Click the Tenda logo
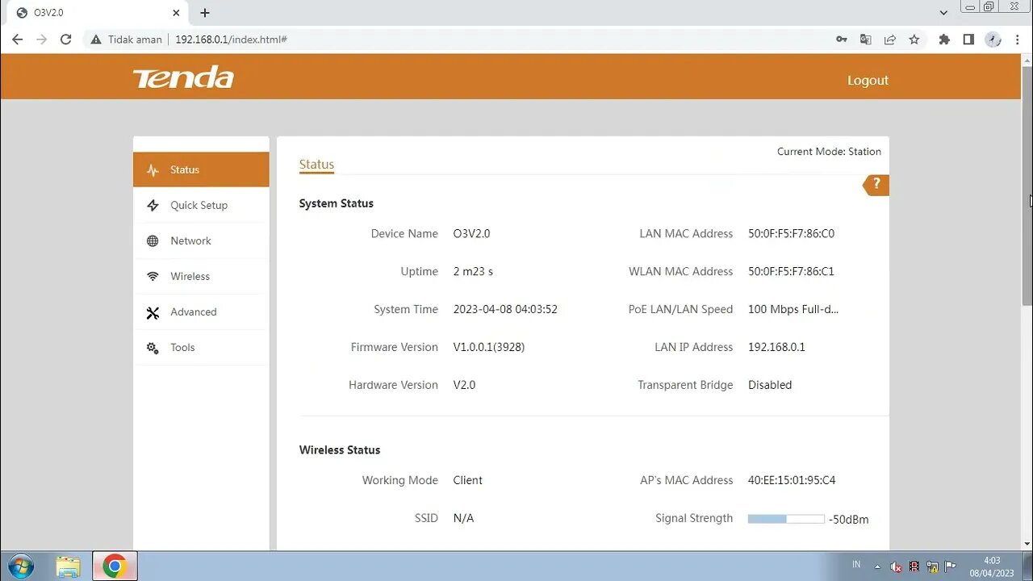The height and width of the screenshot is (581, 1033). 183,77
